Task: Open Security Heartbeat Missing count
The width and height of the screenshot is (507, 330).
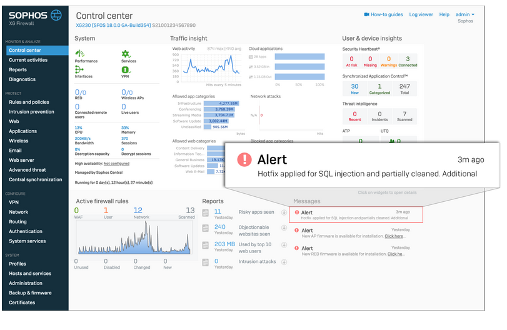Action: point(370,61)
